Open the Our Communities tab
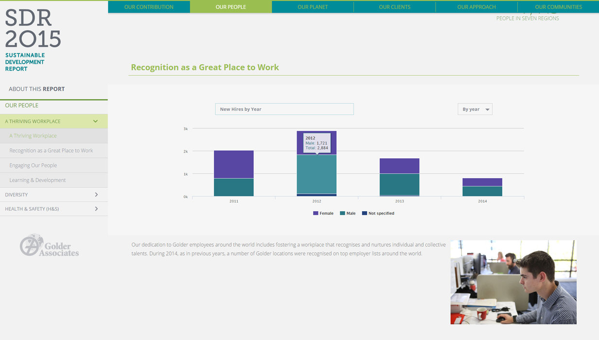Screen dimensions: 599x340 click(x=558, y=7)
